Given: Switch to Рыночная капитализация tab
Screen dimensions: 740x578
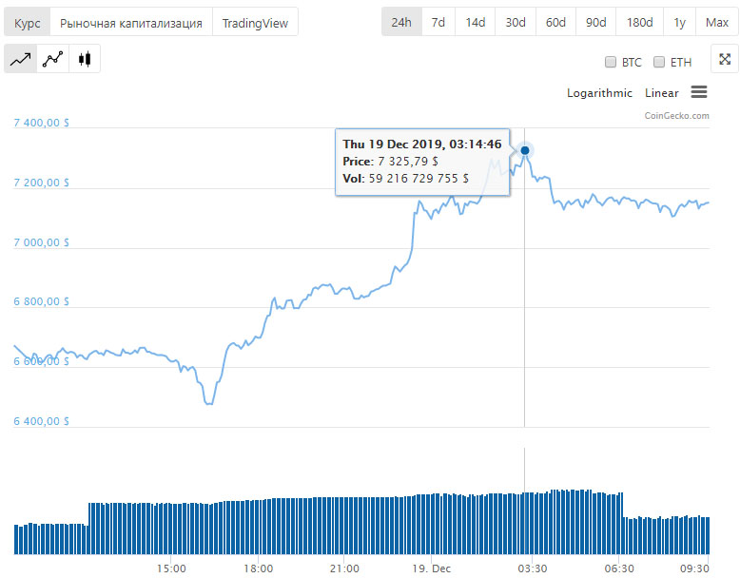Looking at the screenshot, I should pyautogui.click(x=131, y=23).
